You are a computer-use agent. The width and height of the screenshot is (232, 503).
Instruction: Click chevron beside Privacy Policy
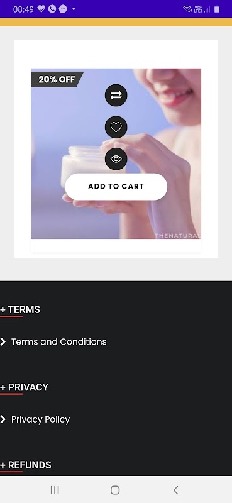pos(3,419)
